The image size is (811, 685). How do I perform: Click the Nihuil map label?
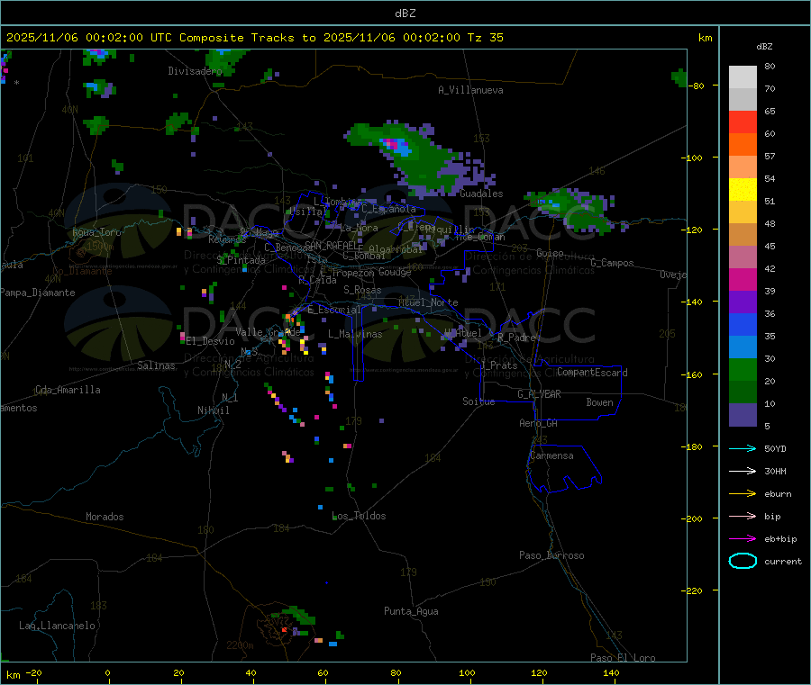pyautogui.click(x=213, y=410)
